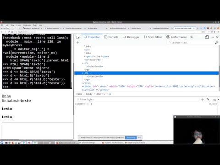Screen dimensions: 220x165
Task: Activate the element picker icon in devtools
Action: point(78,37)
